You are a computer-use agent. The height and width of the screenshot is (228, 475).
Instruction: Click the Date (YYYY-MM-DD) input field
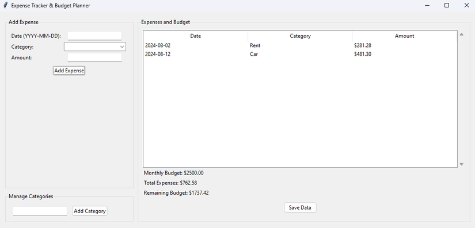point(94,36)
